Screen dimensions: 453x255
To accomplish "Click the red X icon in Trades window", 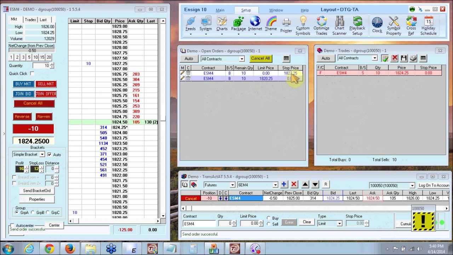I will click(x=394, y=58).
